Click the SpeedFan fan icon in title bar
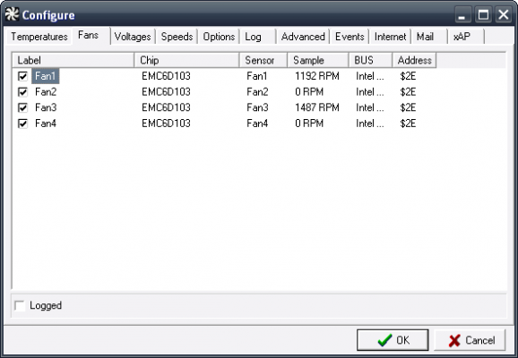 pyautogui.click(x=13, y=14)
